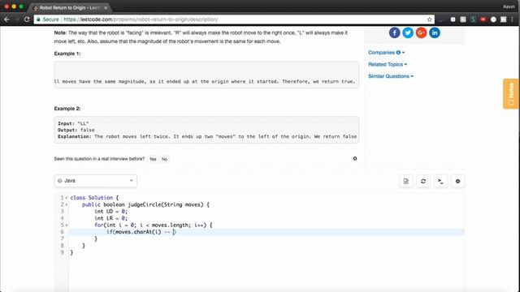Screen dimensions: 520x292
Task: Click the browser address bar URL
Action: point(141,19)
